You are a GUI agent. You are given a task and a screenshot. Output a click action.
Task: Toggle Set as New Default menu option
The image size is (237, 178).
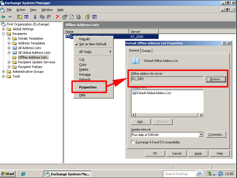[x=93, y=44]
